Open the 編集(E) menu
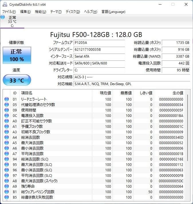 (x=25, y=12)
